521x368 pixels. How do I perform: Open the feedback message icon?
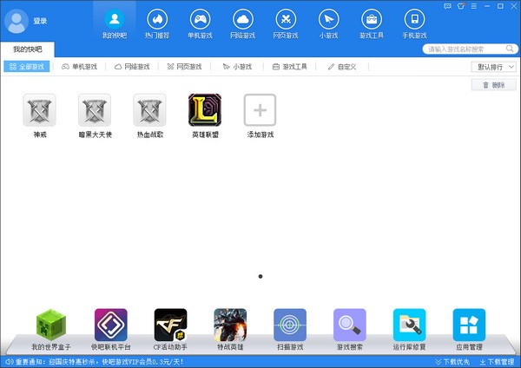pos(447,6)
